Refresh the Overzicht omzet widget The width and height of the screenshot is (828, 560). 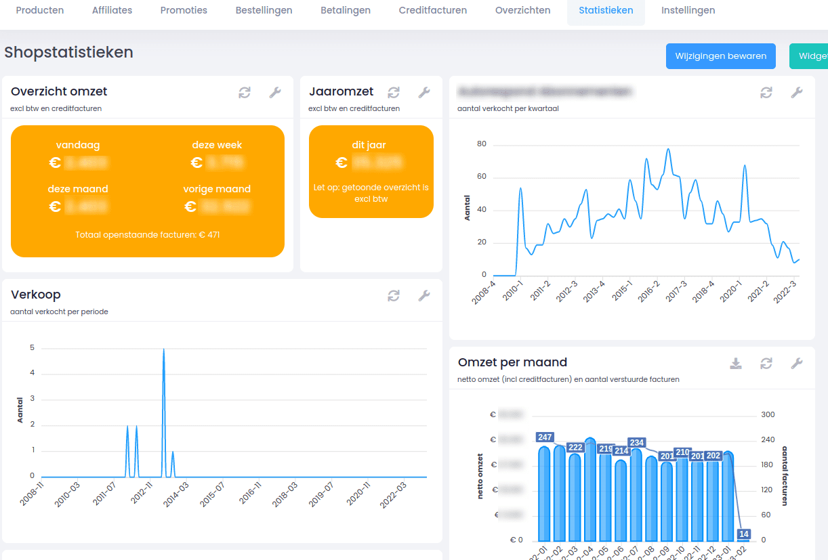pos(245,93)
